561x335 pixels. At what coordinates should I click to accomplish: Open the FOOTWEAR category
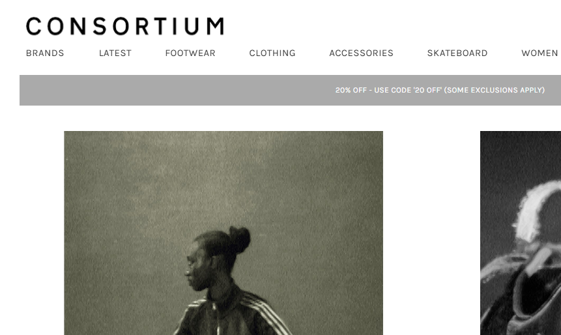(x=190, y=53)
